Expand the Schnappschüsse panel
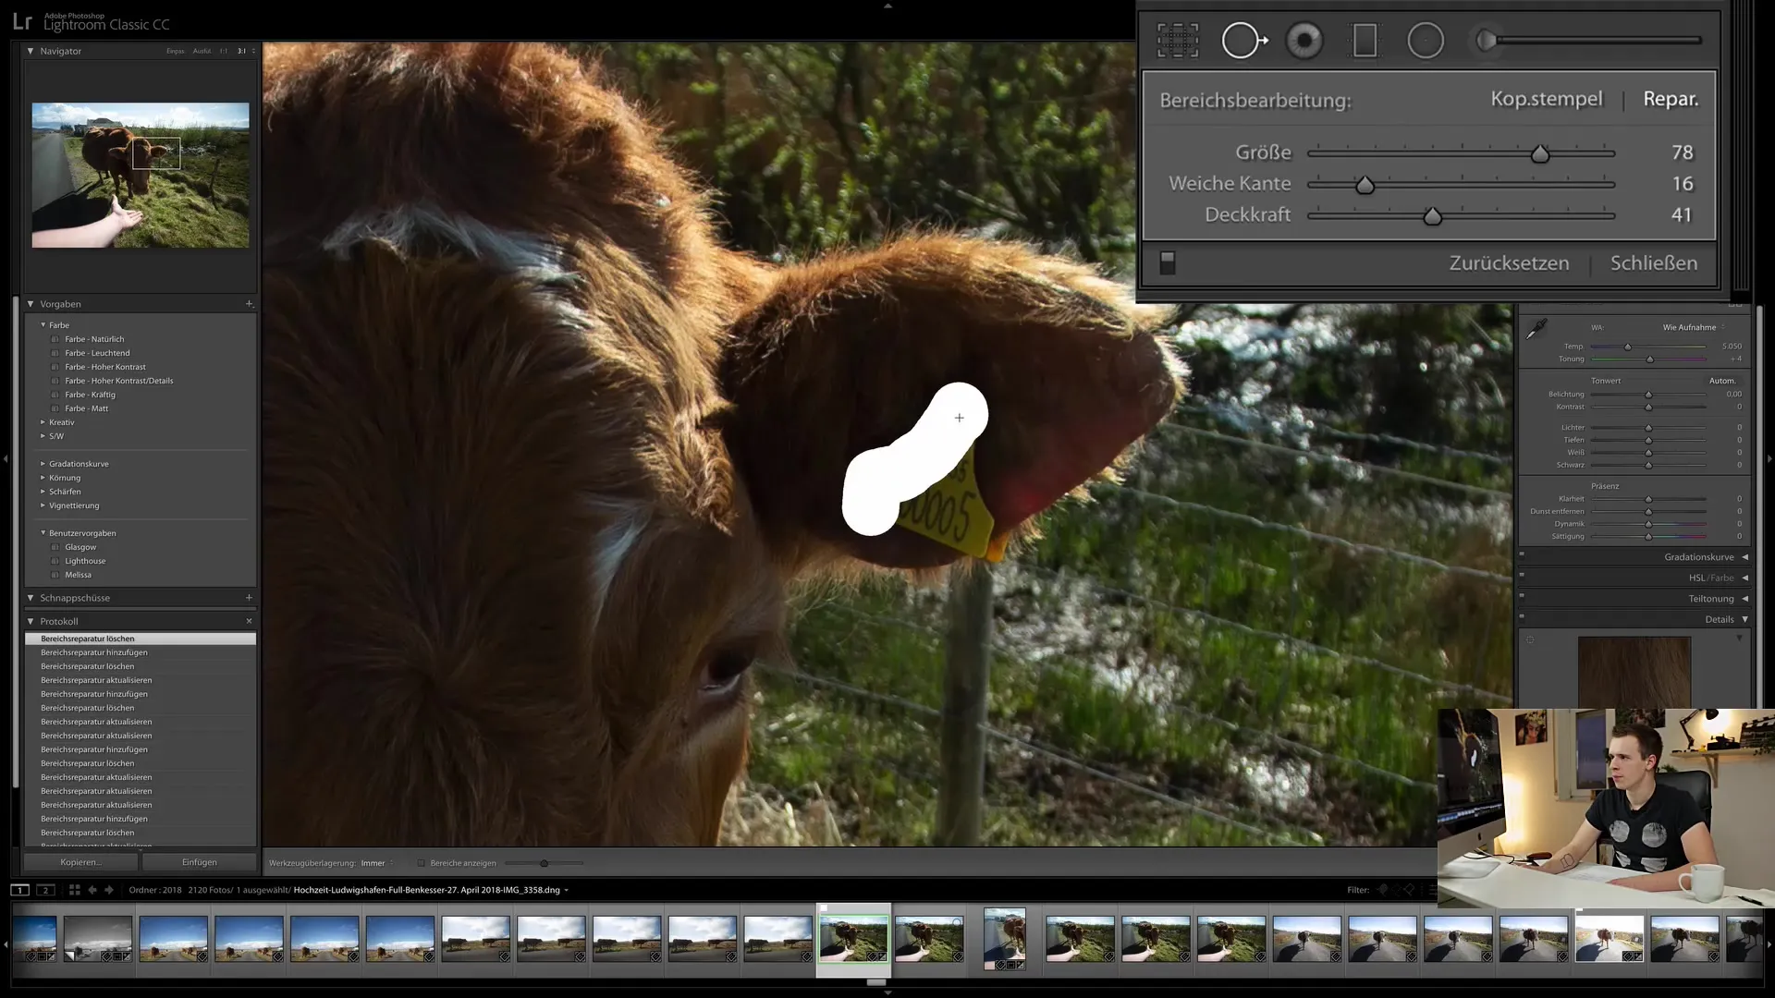The height and width of the screenshot is (998, 1775). coord(31,598)
